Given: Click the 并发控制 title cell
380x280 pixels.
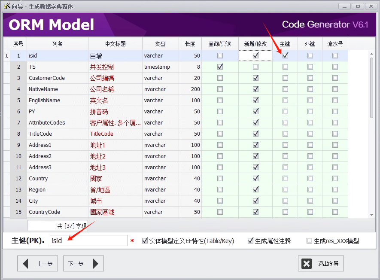Looking at the screenshot, I should point(116,67).
